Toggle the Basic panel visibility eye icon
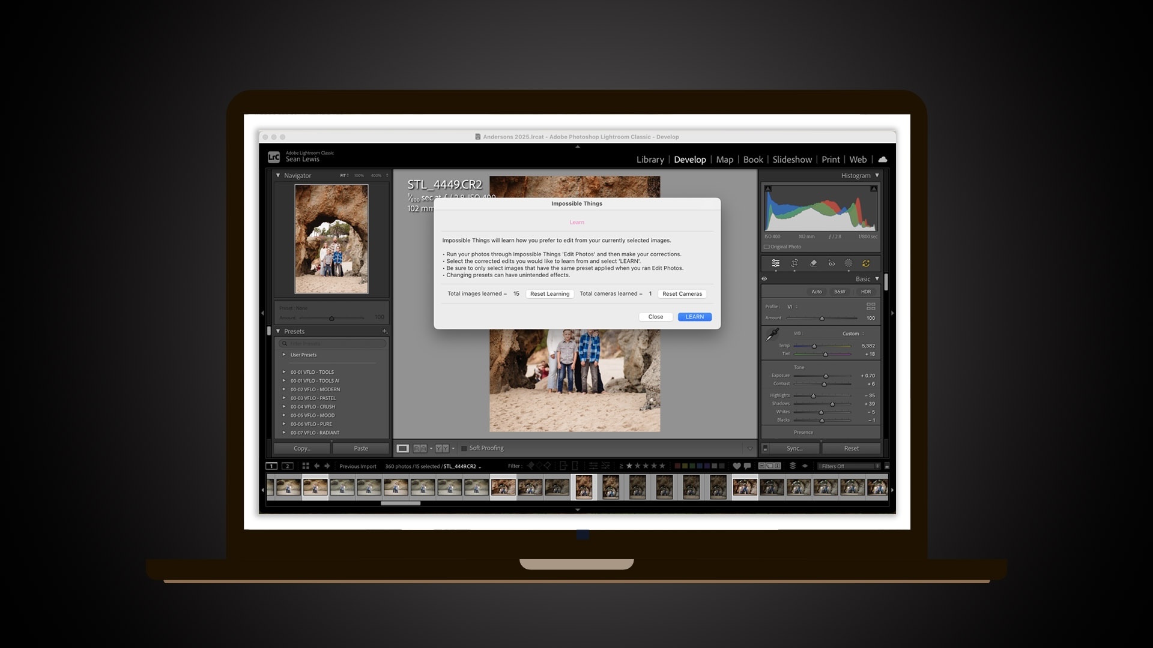1153x648 pixels. [764, 278]
